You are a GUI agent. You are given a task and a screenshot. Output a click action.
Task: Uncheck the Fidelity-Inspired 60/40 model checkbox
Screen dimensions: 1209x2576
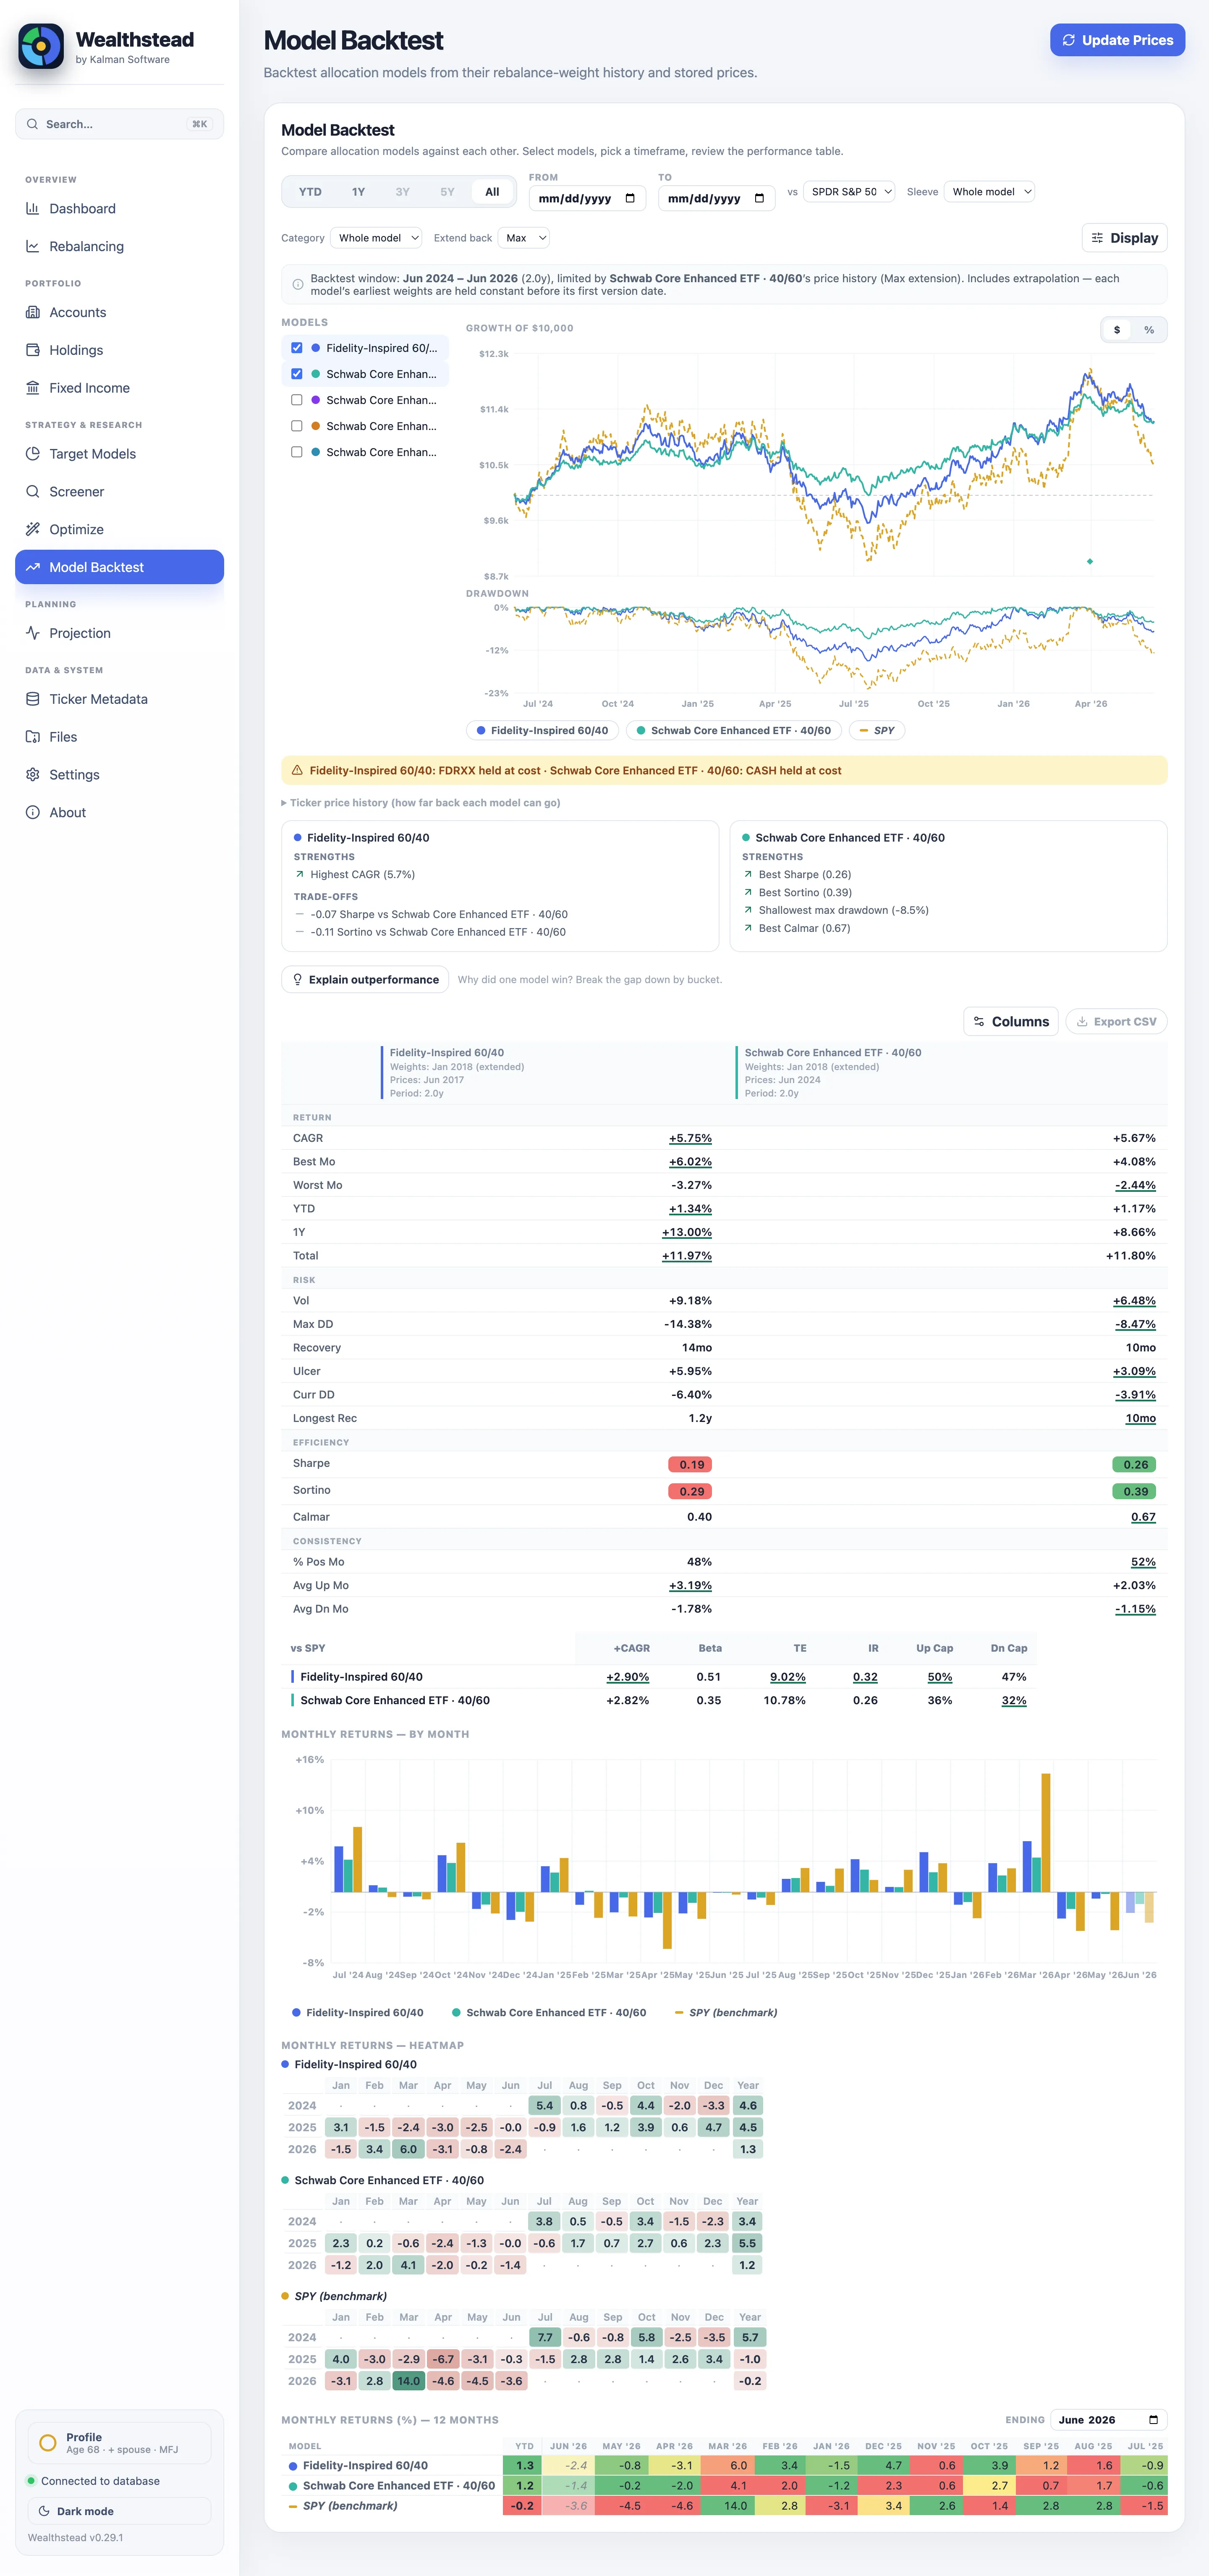point(297,348)
